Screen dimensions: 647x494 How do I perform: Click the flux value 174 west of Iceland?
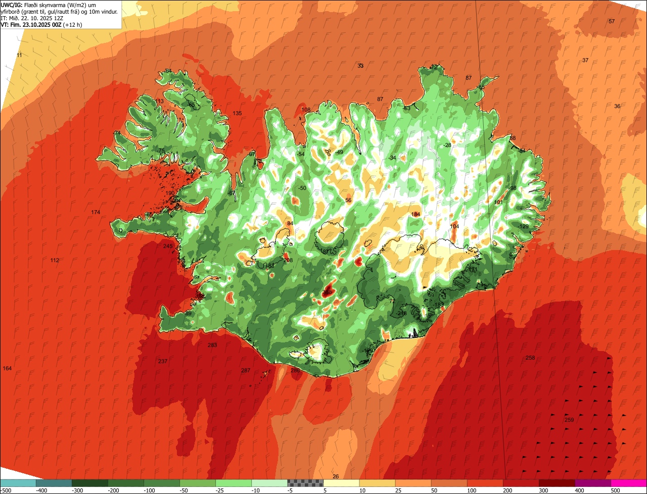click(x=96, y=212)
